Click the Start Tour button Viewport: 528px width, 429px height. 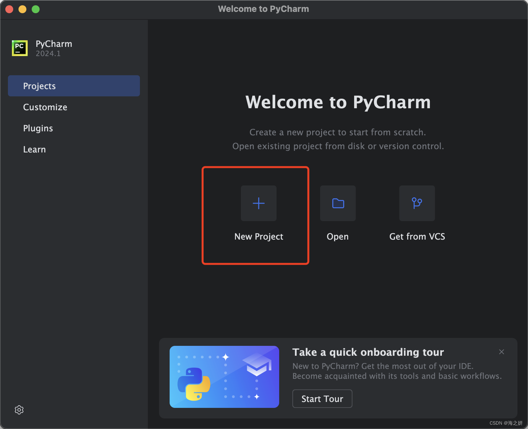click(x=322, y=399)
